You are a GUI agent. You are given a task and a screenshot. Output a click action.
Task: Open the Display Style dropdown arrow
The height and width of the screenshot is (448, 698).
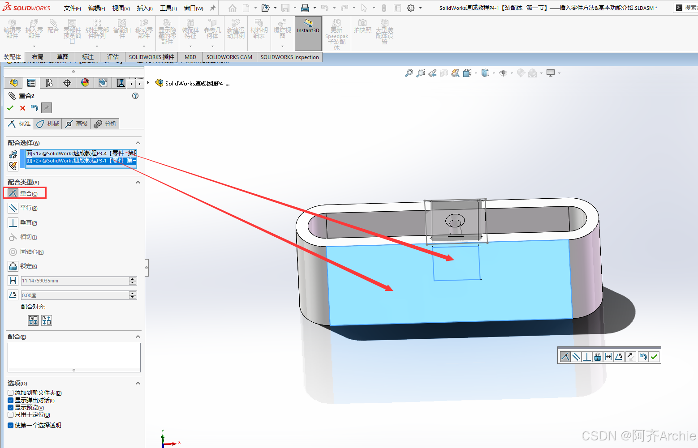pos(494,73)
